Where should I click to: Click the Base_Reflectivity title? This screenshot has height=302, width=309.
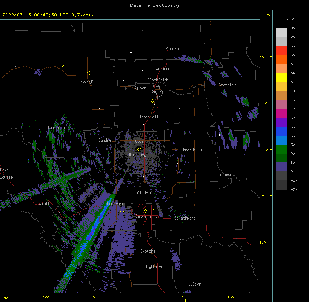pos(154,5)
